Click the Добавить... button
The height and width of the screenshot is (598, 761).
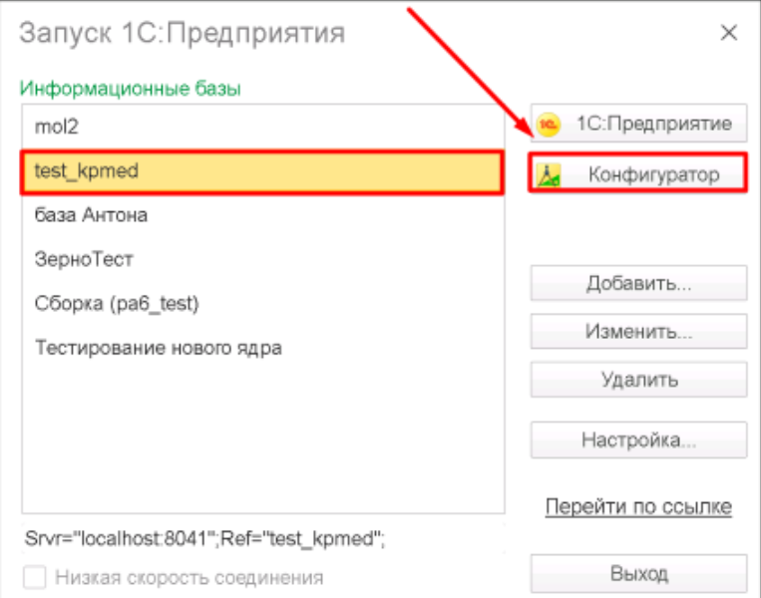click(638, 283)
